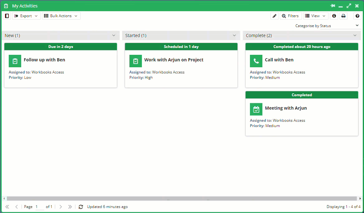Toggle the side panel icon in toolbar
This screenshot has width=364, height=213.
(7, 16)
